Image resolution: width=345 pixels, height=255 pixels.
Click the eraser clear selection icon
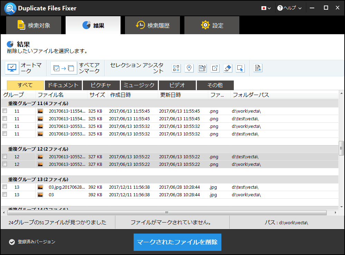tap(228, 68)
